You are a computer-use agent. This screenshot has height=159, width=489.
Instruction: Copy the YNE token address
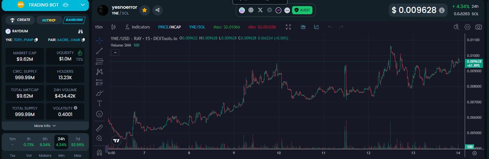coord(36,40)
